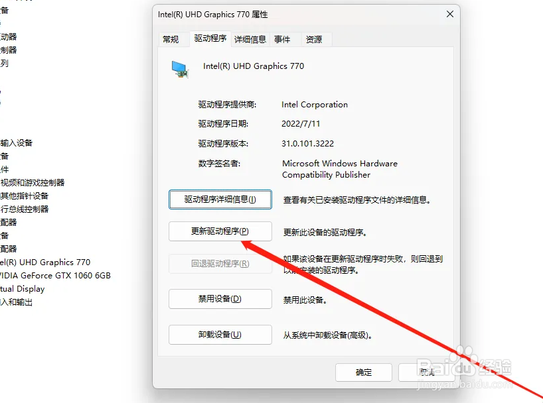Select the 其他指针设备 tree category
This screenshot has height=403, width=543.
point(25,196)
